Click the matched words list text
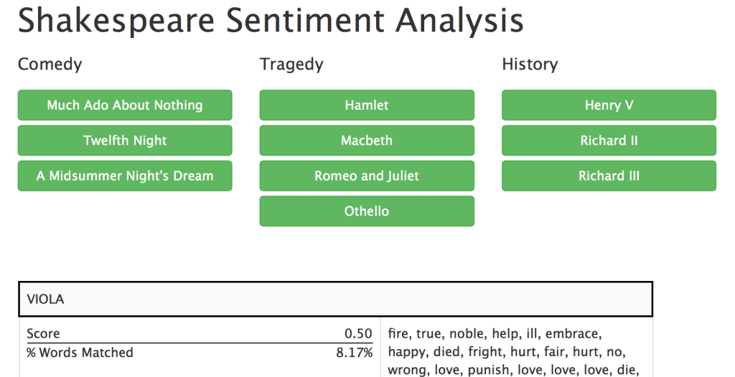 513,352
